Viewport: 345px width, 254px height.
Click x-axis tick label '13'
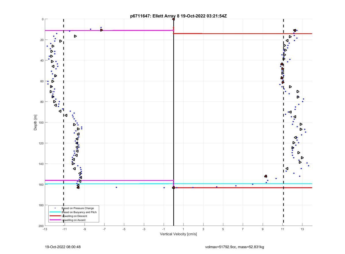pyautogui.click(x=302, y=229)
